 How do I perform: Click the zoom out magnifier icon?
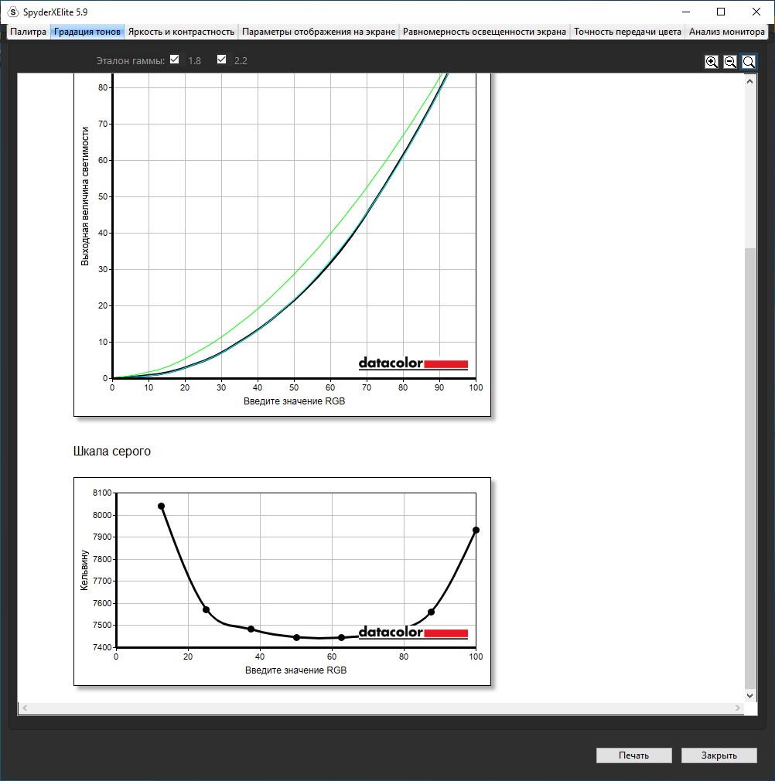click(729, 62)
